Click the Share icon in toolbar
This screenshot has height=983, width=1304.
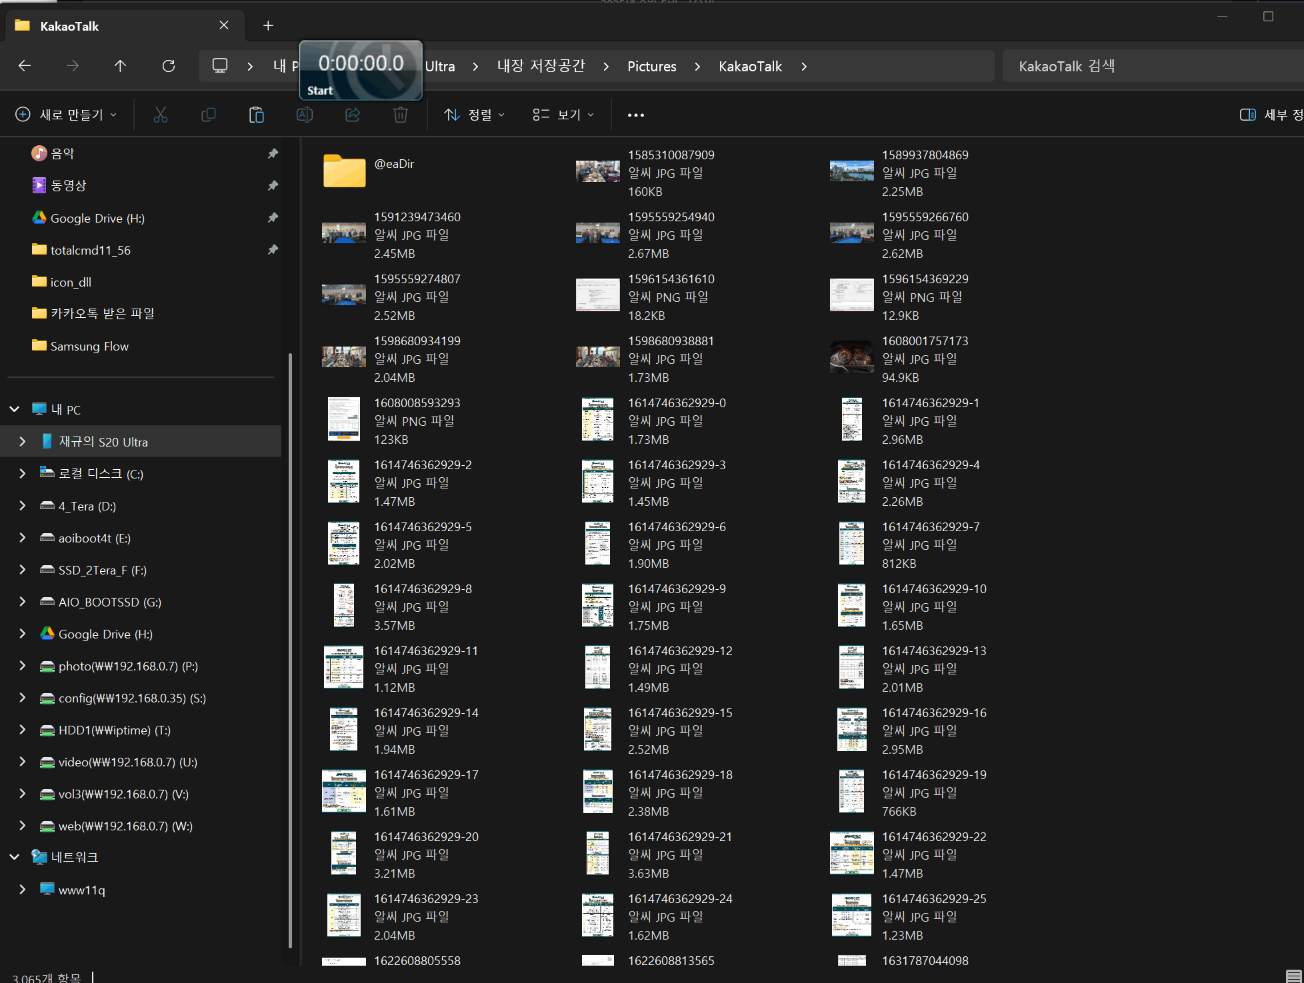pos(353,115)
